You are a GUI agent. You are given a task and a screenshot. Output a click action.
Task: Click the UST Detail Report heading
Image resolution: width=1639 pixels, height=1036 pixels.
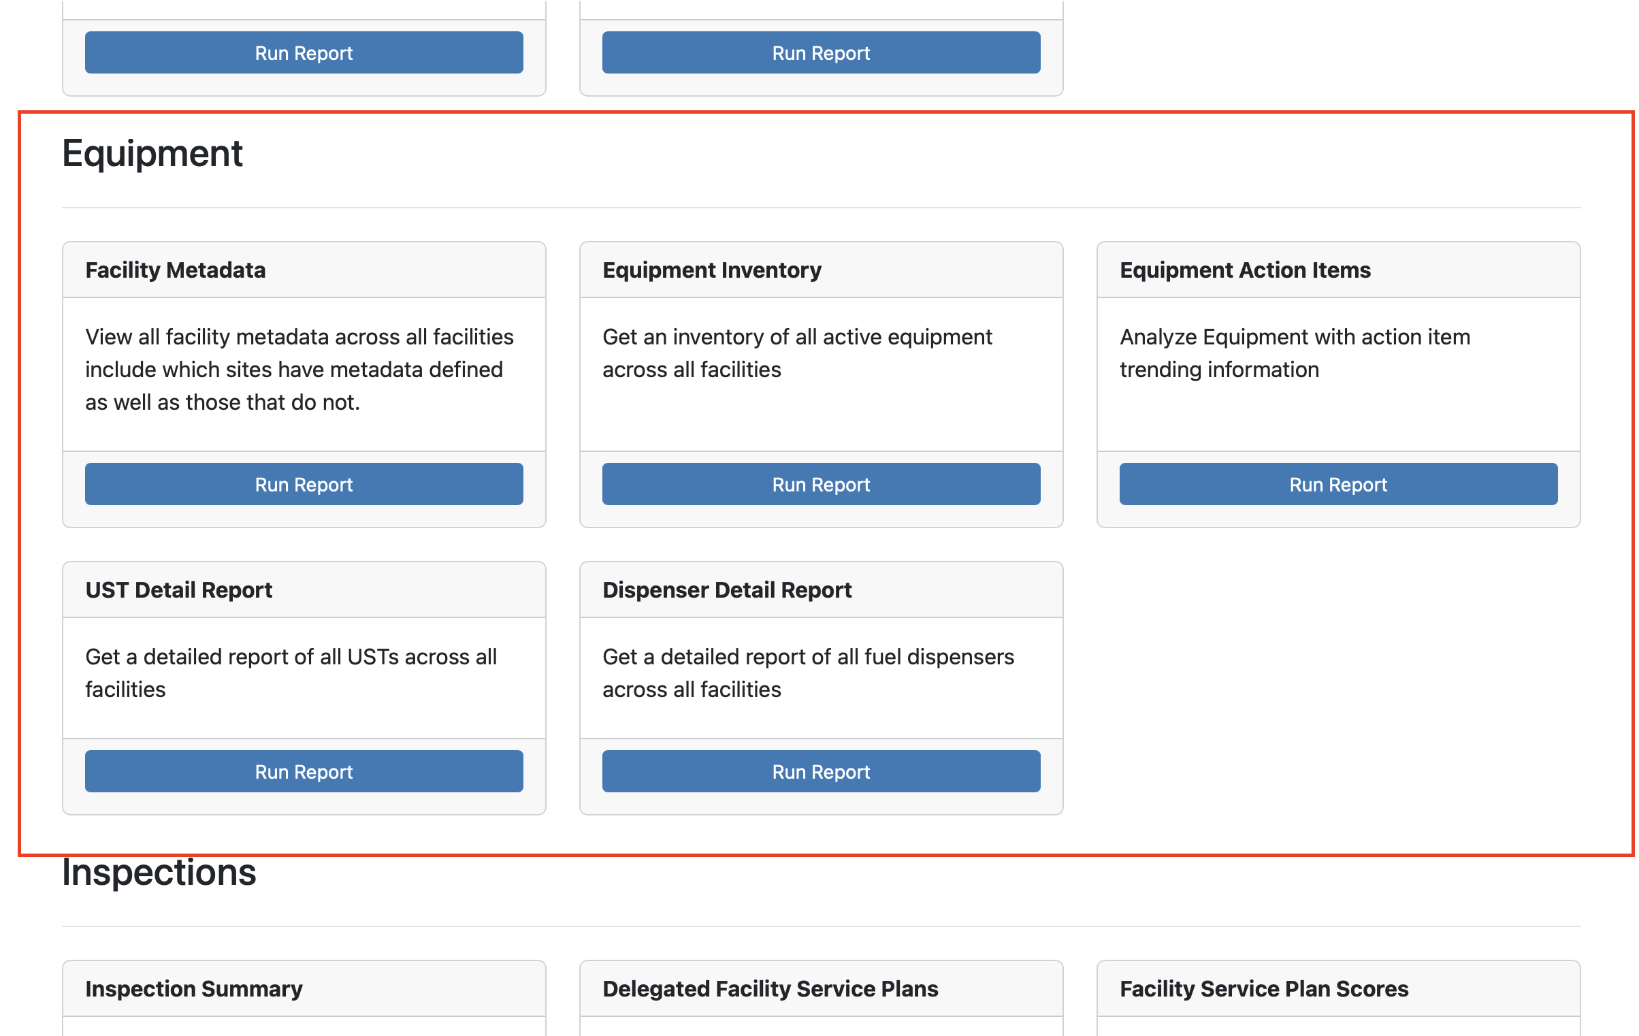(179, 590)
